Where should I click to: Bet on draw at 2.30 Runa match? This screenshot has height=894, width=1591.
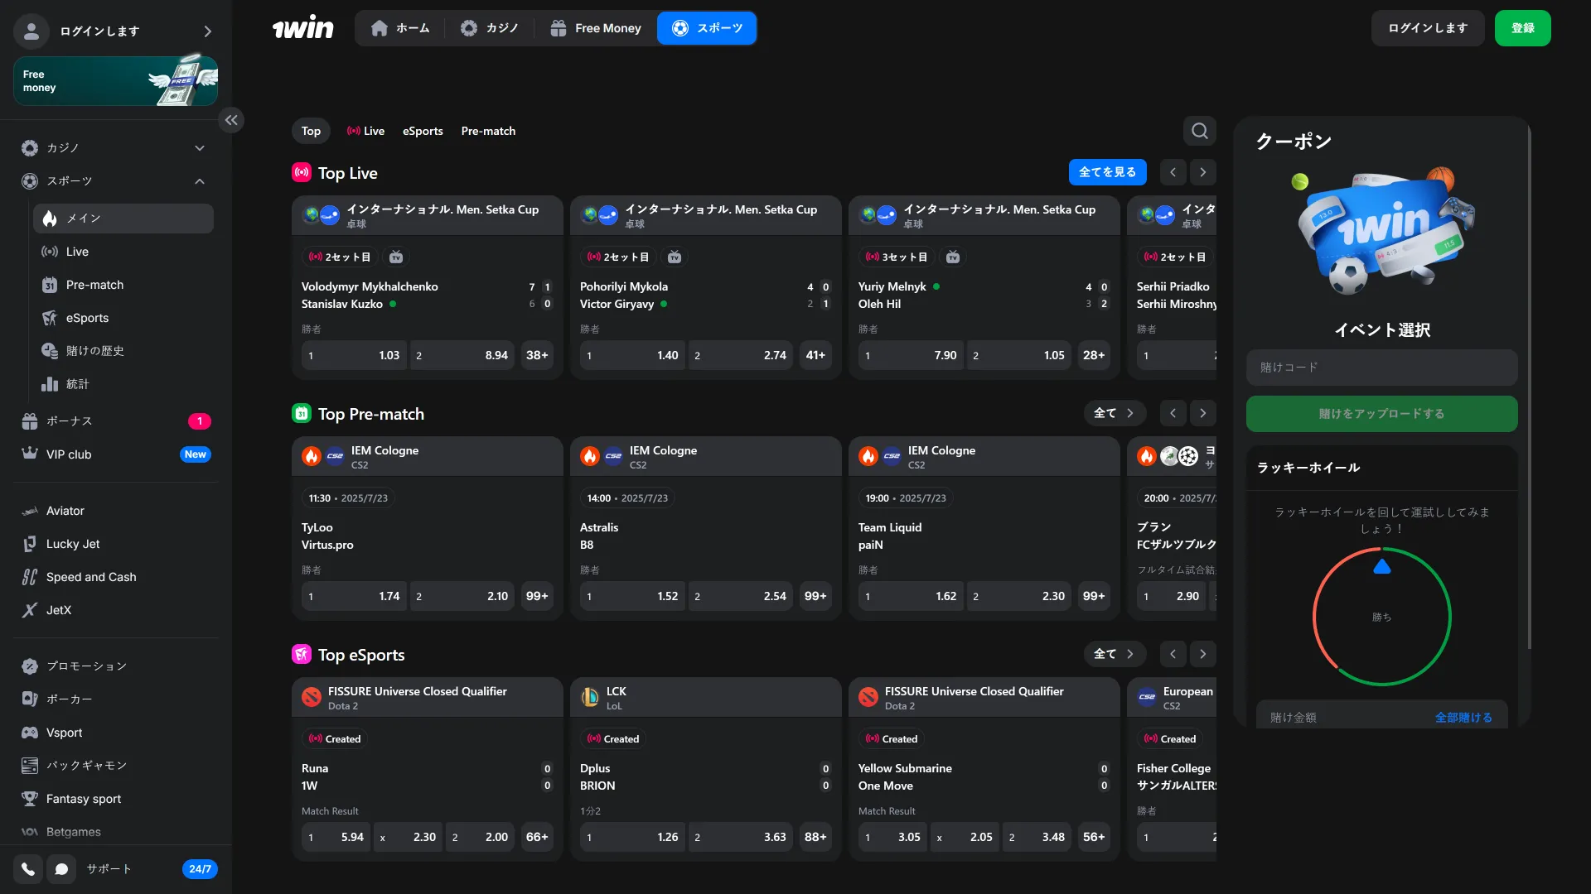click(408, 837)
